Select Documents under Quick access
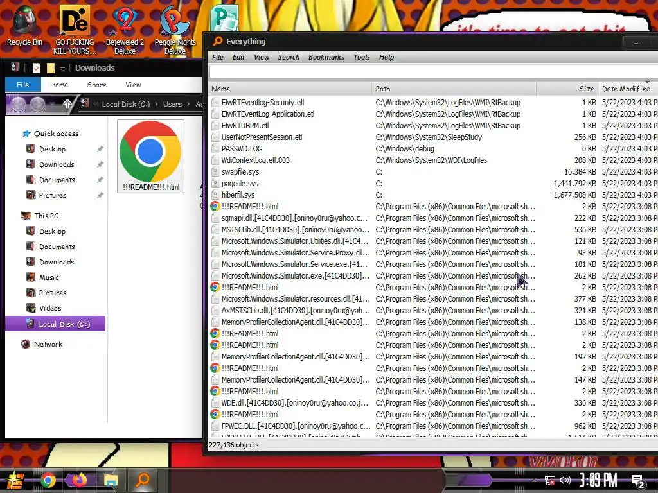 [x=57, y=180]
